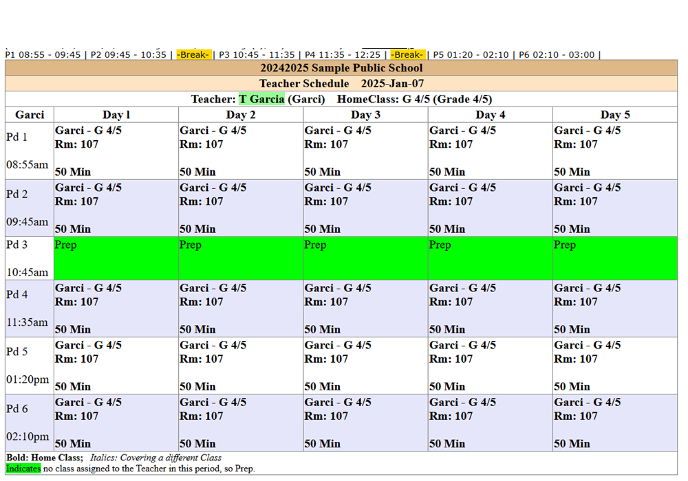Select the Day 1 column header
The height and width of the screenshot is (481, 688).
point(116,115)
